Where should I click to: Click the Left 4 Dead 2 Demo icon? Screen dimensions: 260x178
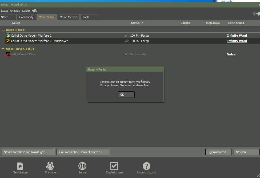tap(8, 54)
